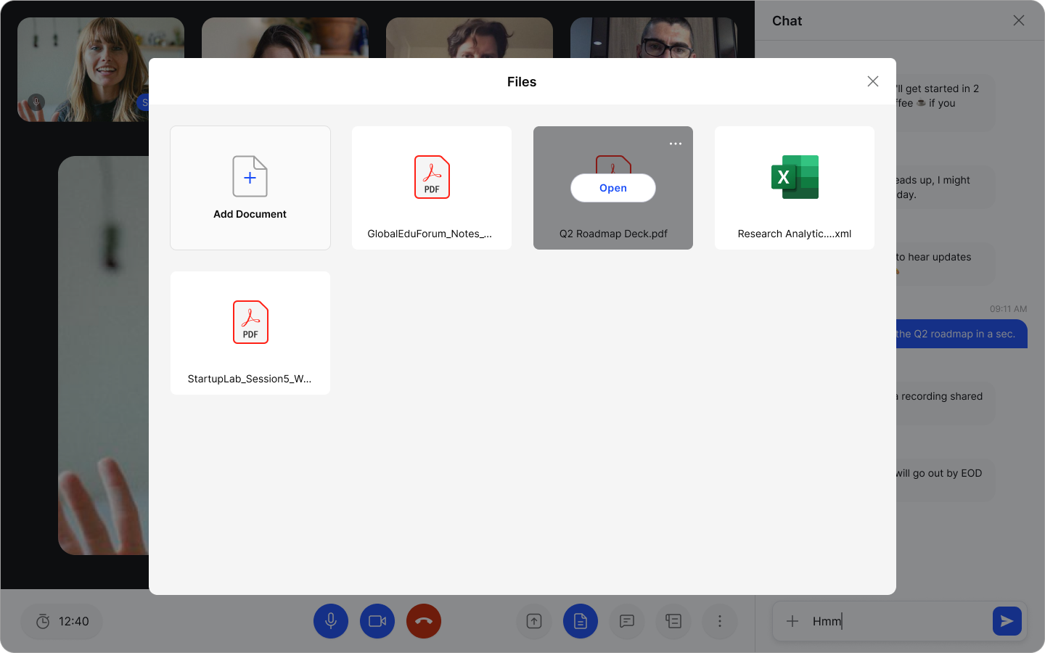Open the Q2 Roadmap Deck file
Image resolution: width=1045 pixels, height=653 pixels.
point(612,188)
